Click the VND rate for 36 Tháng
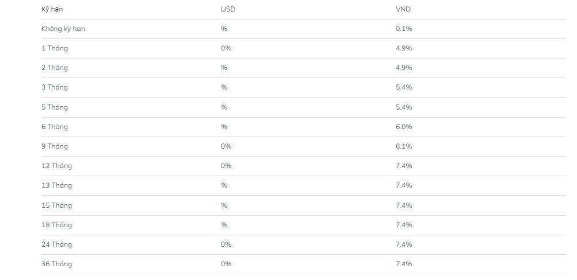 pyautogui.click(x=404, y=264)
